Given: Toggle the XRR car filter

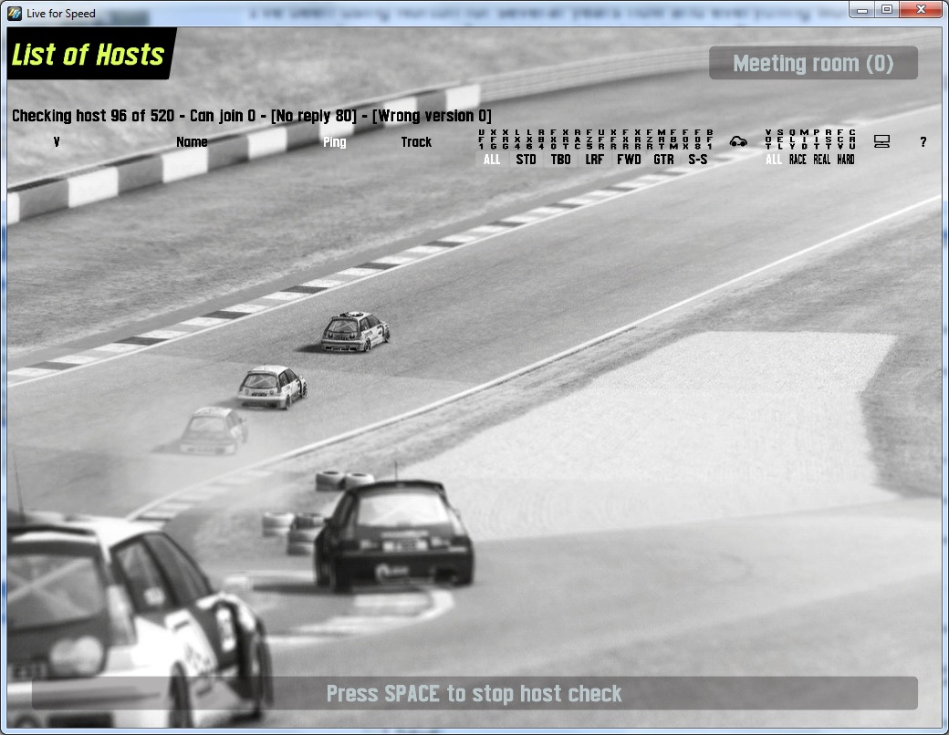Looking at the screenshot, I should pos(637,140).
